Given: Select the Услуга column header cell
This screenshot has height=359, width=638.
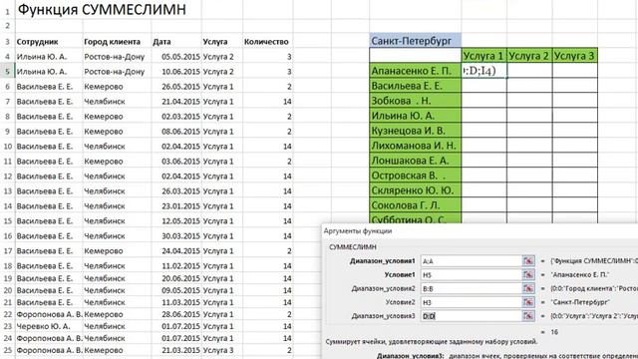Looking at the screenshot, I should [221, 42].
